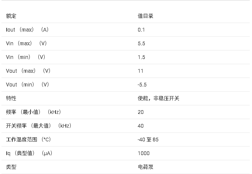Select the Vout (max) (V) label

click(x=28, y=71)
